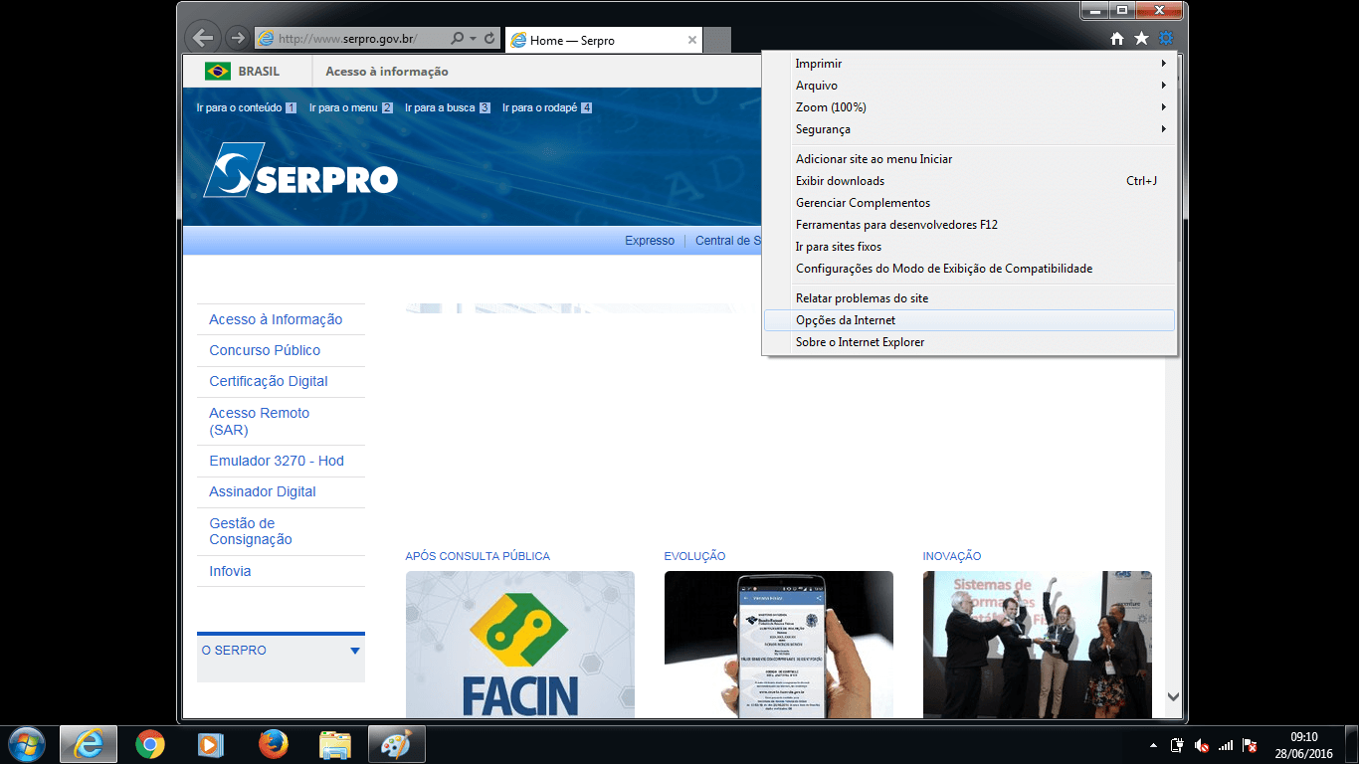Open Favorites with the star icon
This screenshot has height=764, width=1359.
[1141, 39]
